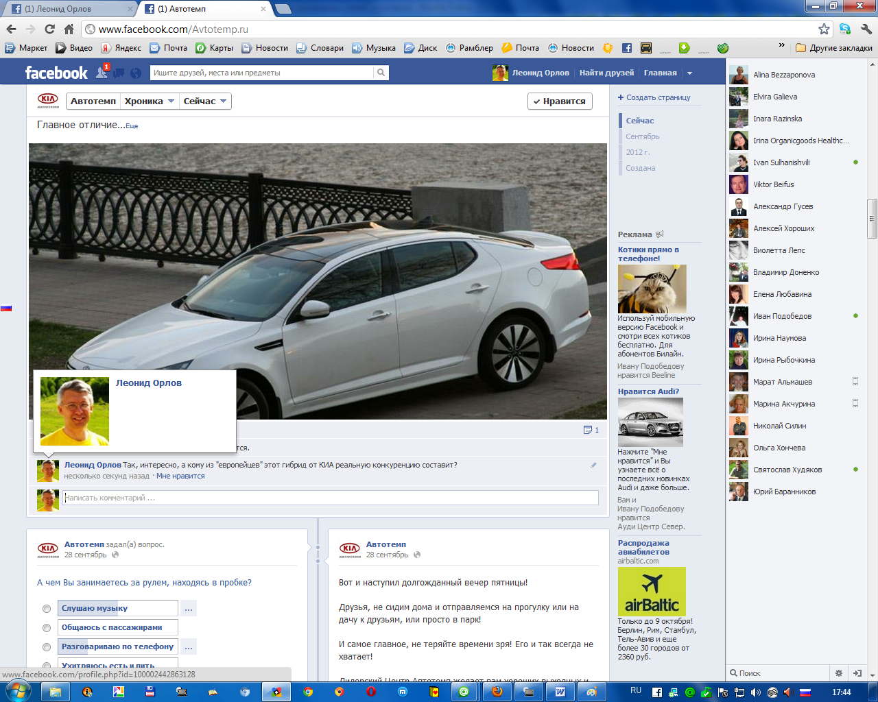Click chat search field Поиск

click(x=778, y=673)
